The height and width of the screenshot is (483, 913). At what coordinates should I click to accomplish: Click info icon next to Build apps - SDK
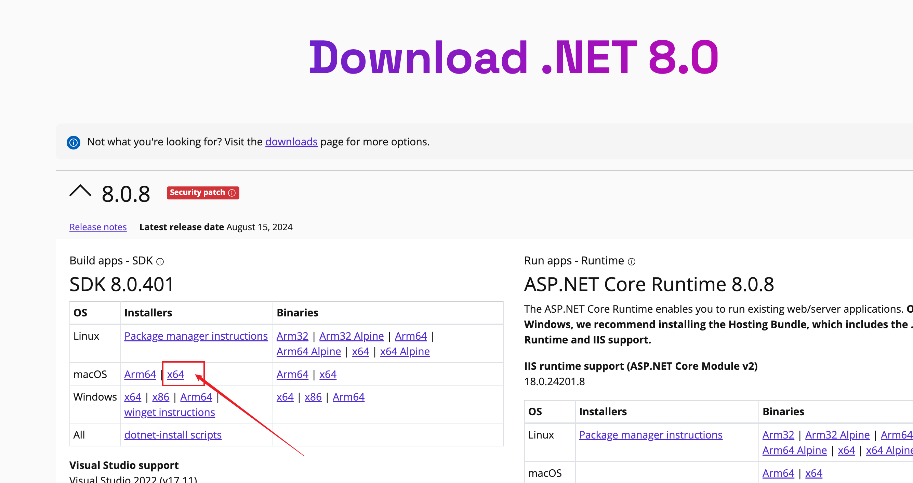pos(160,262)
